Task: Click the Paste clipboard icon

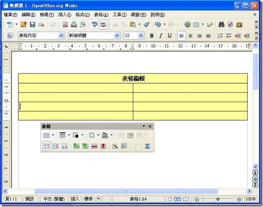Action: [x=133, y=24]
